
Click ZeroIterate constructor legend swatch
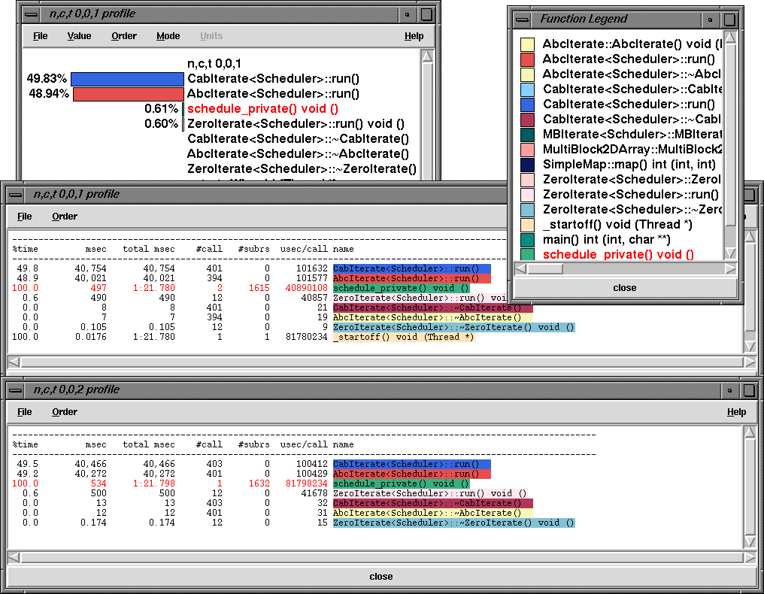(527, 180)
